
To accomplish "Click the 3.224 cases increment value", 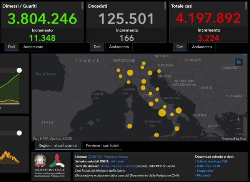I will pos(208,38).
